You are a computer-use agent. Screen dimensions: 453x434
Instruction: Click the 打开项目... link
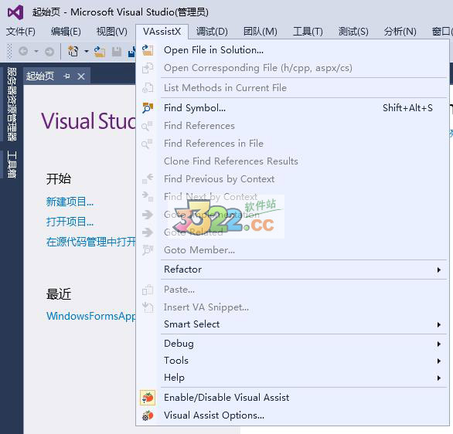click(70, 222)
